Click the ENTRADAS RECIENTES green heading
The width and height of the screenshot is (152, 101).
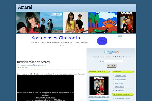(123, 94)
